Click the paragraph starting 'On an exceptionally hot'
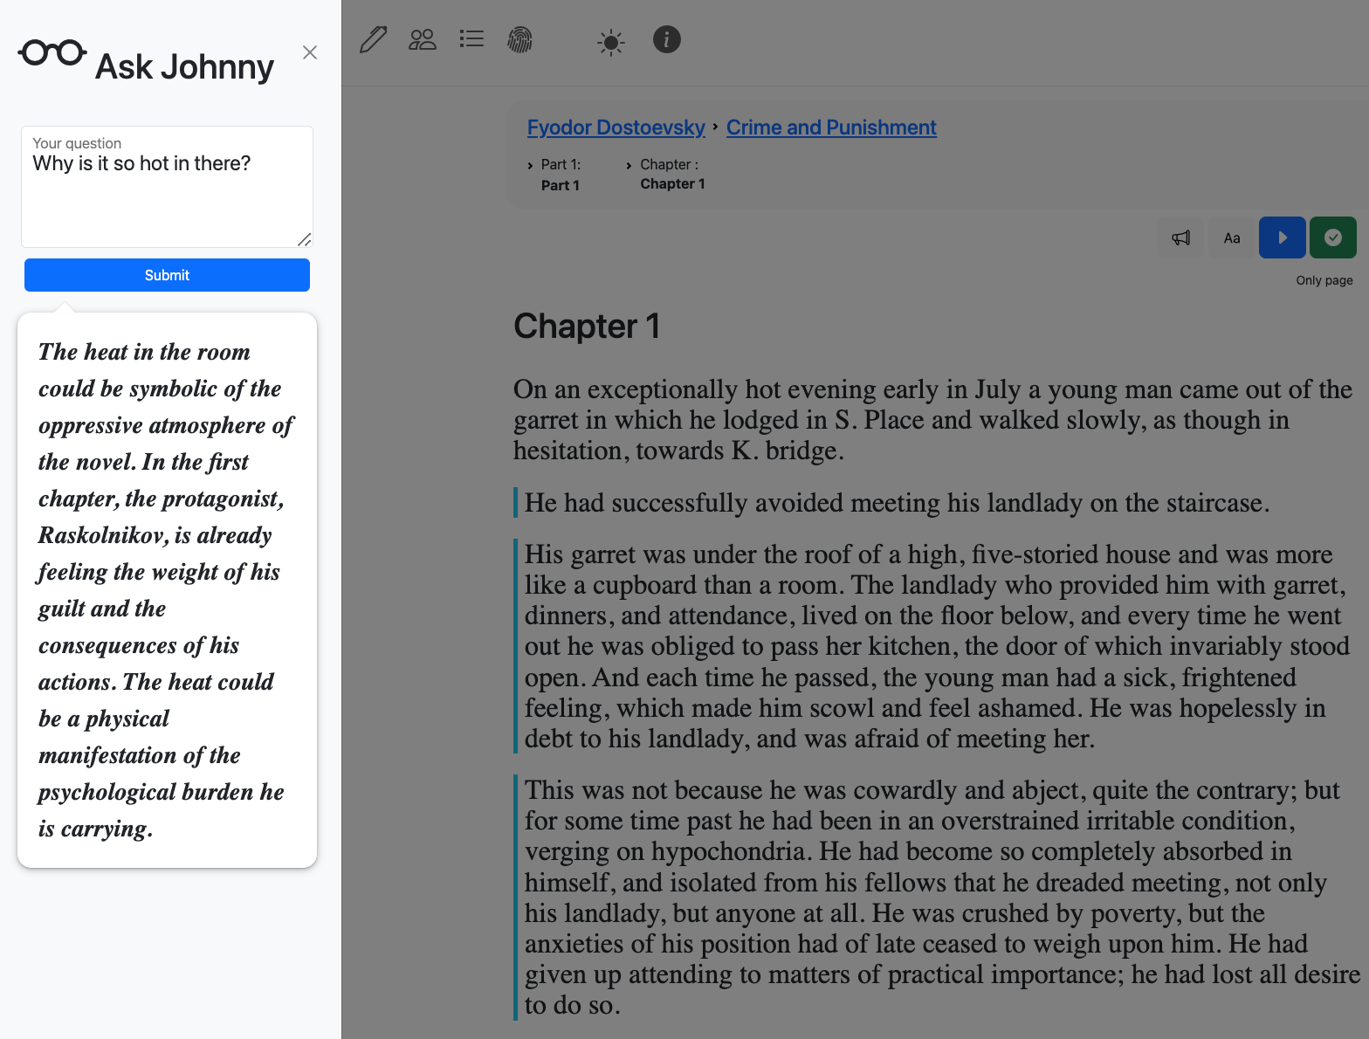 932,420
